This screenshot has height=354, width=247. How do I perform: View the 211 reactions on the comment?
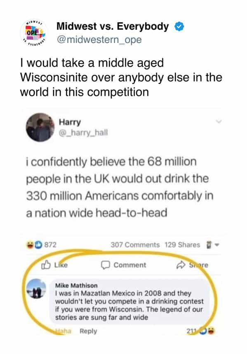pyautogui.click(x=200, y=331)
